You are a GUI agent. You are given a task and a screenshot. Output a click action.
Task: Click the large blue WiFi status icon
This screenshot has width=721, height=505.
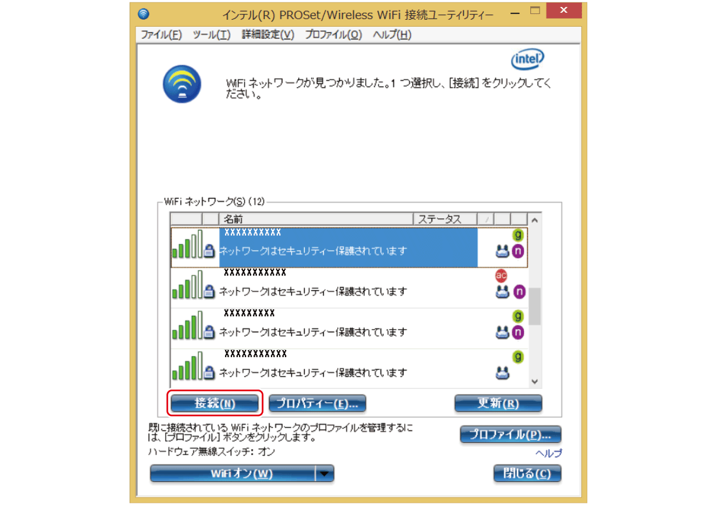coord(182,84)
